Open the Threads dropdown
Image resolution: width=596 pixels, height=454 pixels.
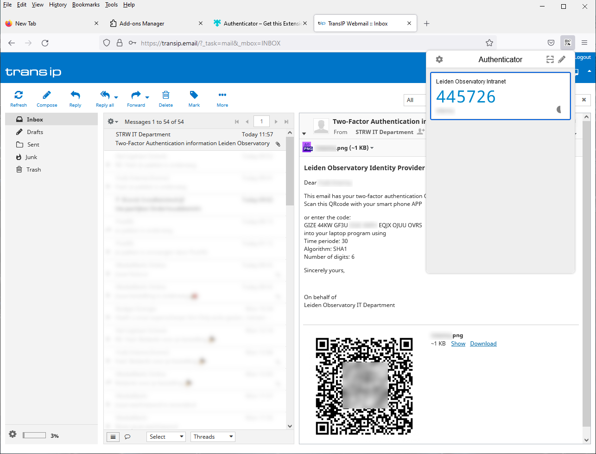pyautogui.click(x=213, y=437)
